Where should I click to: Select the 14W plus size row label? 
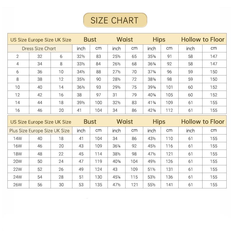pos(18,139)
